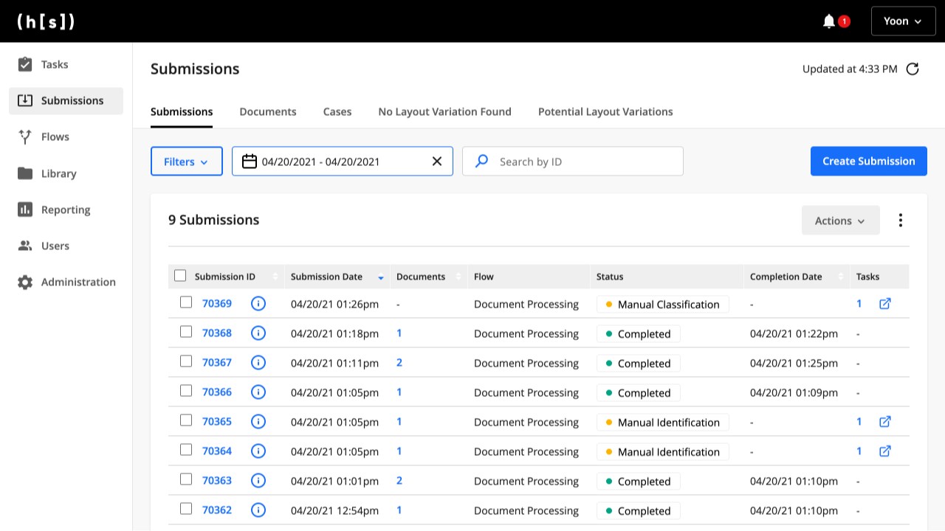The height and width of the screenshot is (531, 945).
Task: Refresh the submissions list
Action: coord(913,69)
